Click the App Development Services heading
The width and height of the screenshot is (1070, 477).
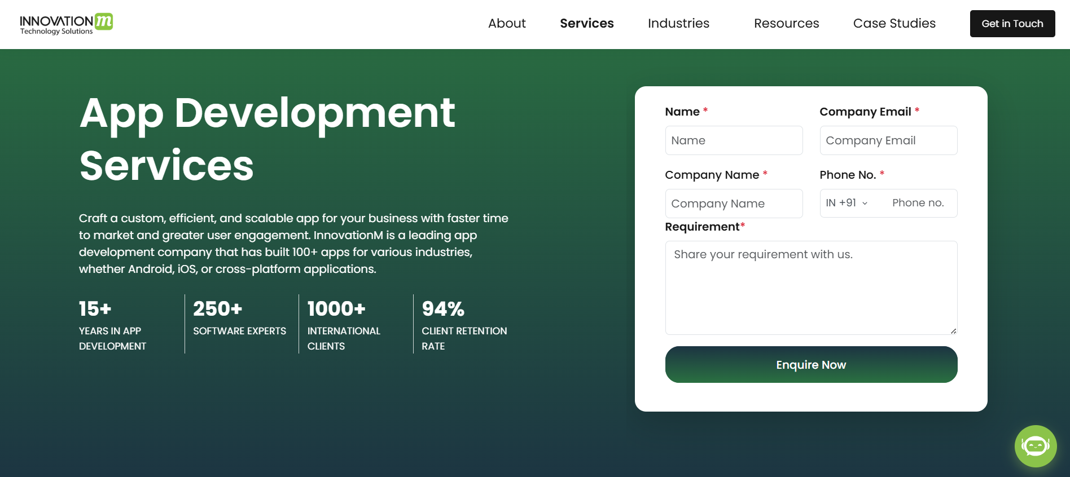tap(267, 139)
